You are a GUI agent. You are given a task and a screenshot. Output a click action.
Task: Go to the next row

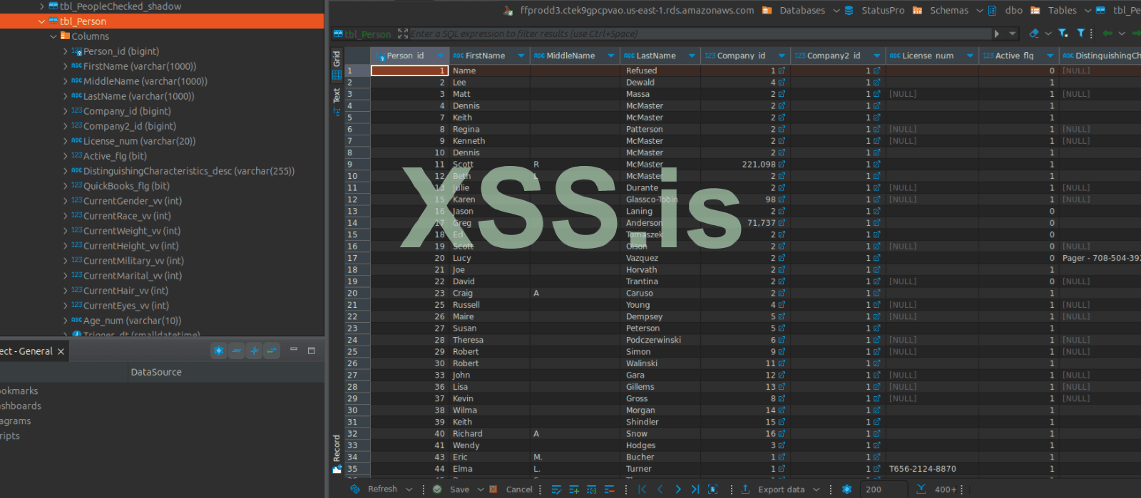[x=677, y=489]
